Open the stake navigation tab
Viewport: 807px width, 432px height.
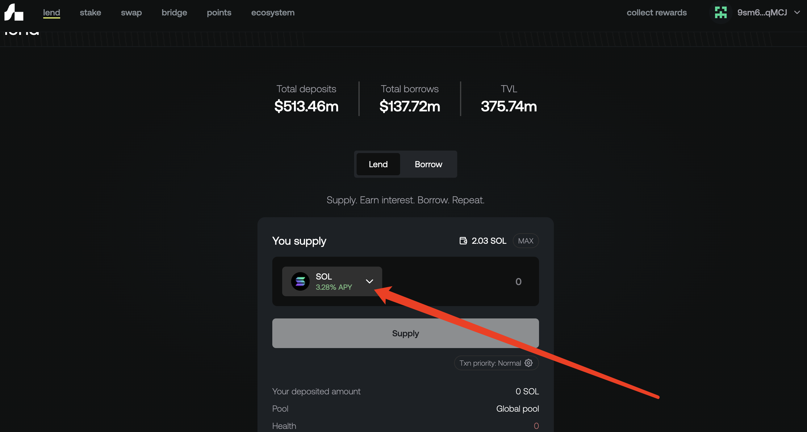pyautogui.click(x=90, y=13)
